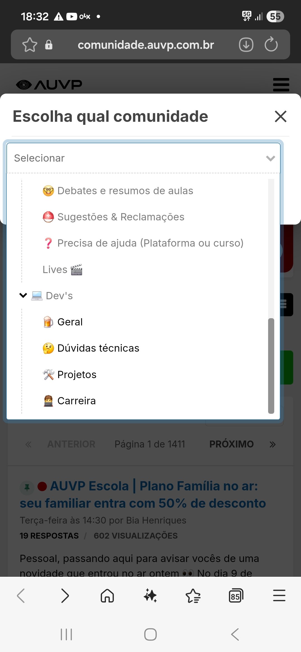
Task: Select the Geral community option
Action: (70, 322)
